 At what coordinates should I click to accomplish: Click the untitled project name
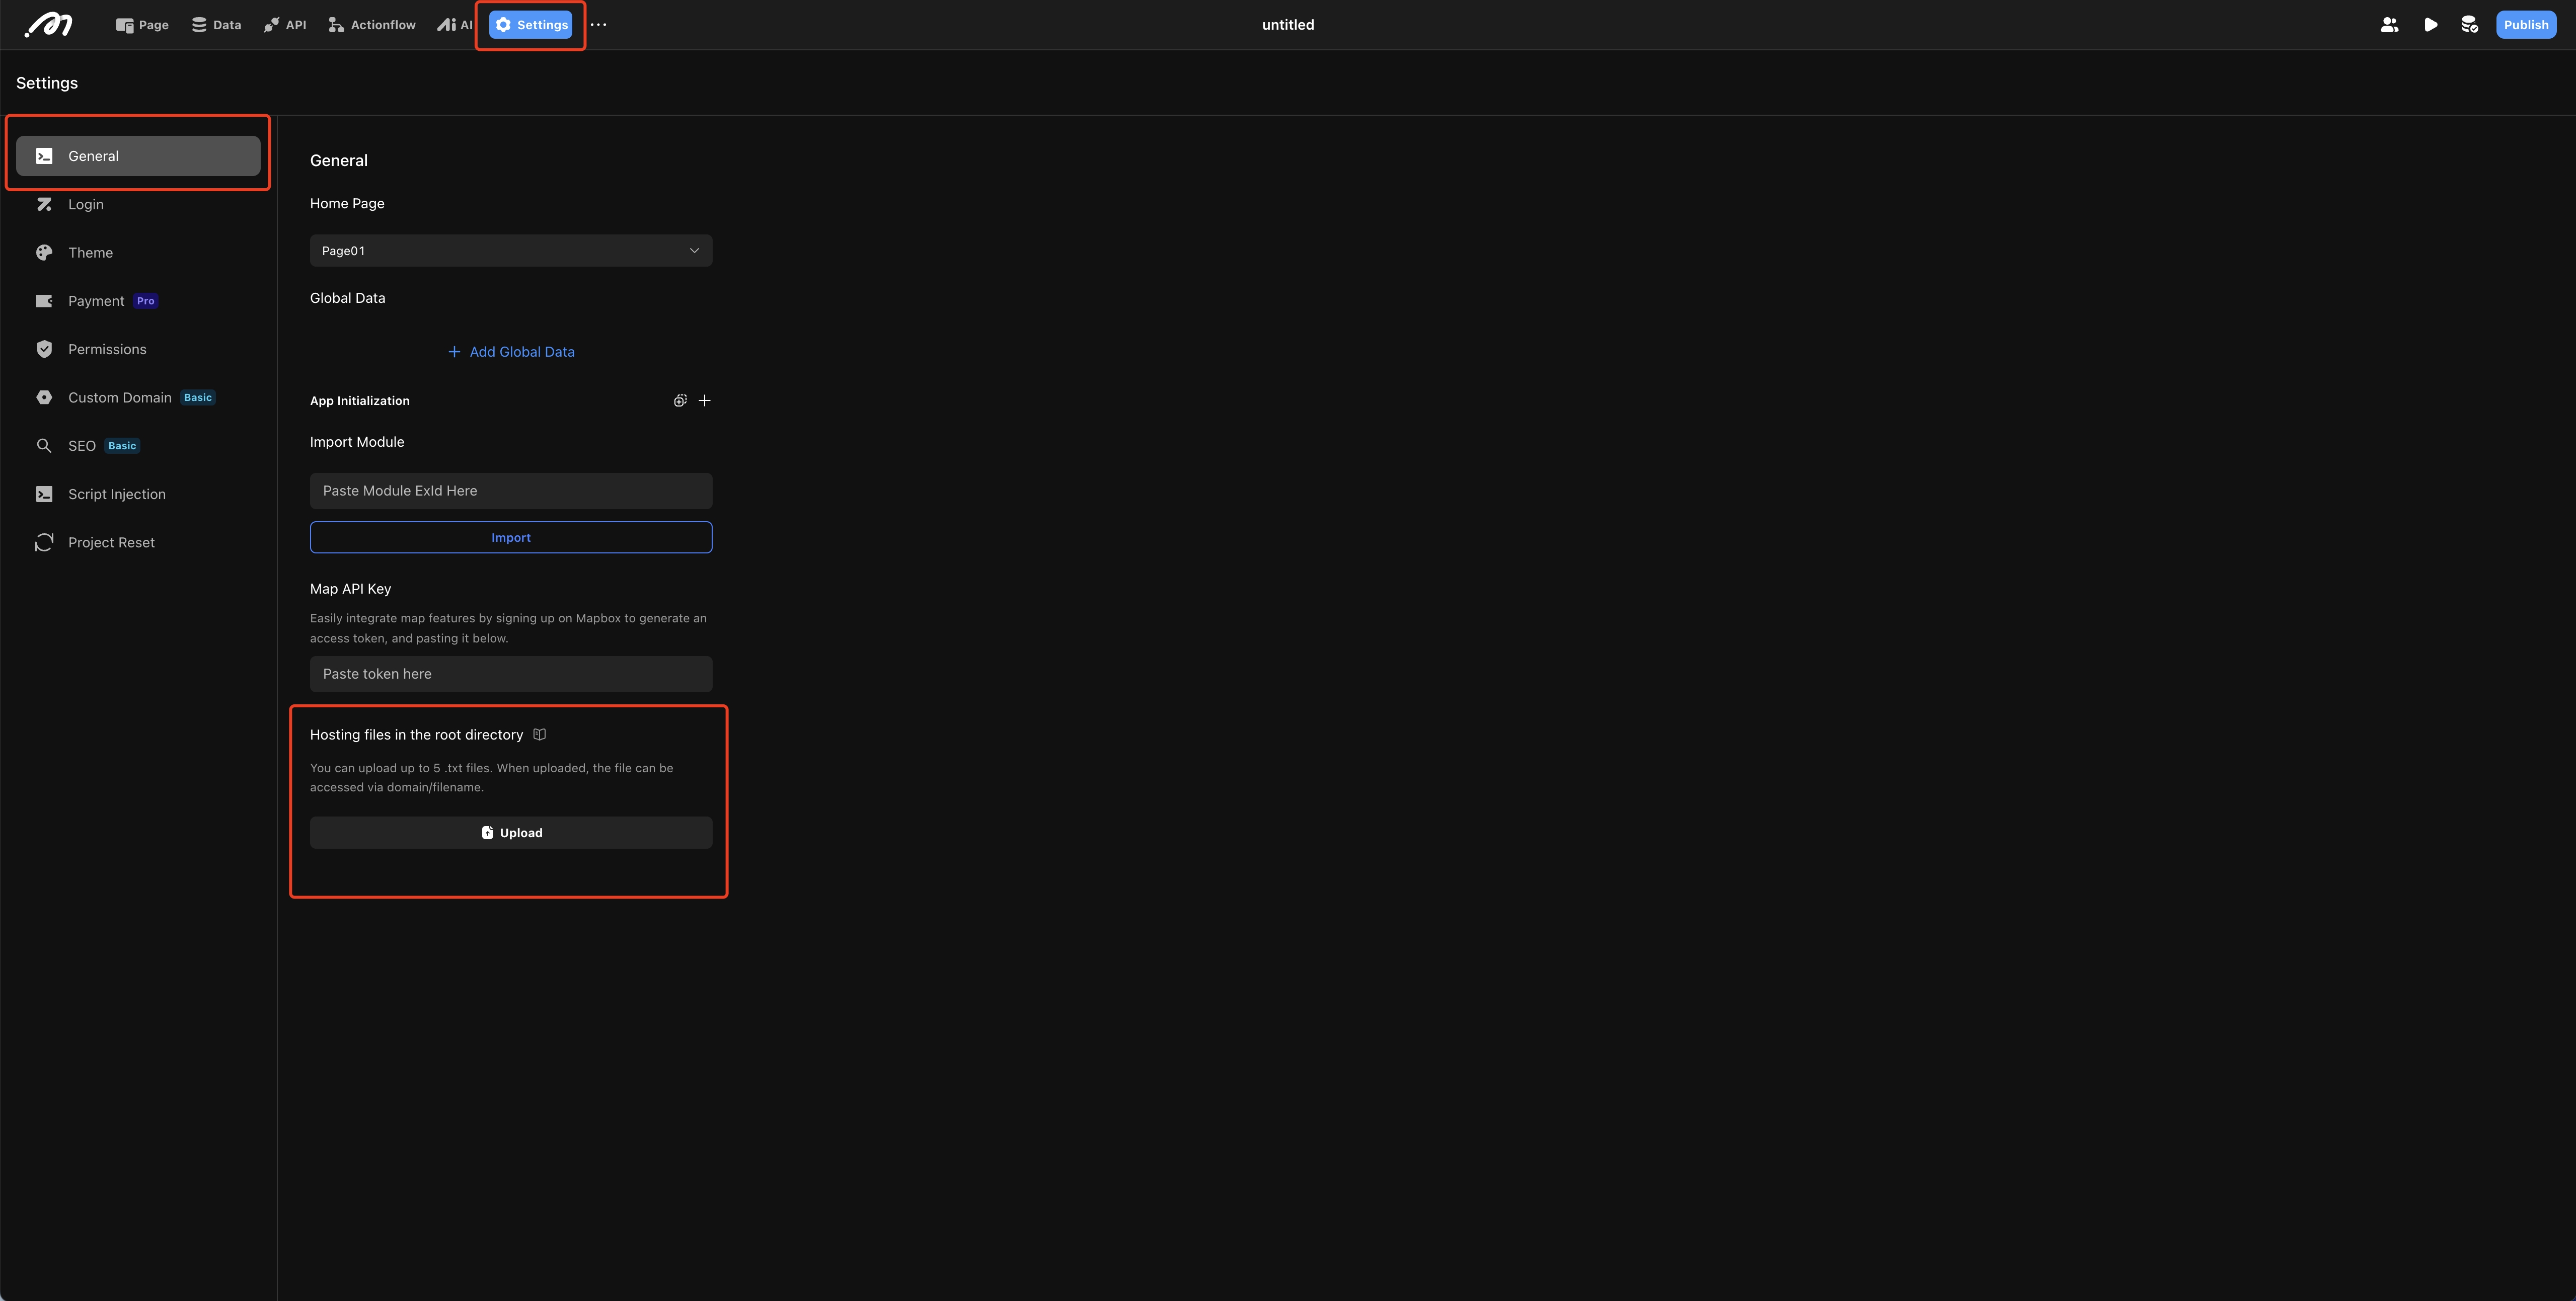1288,25
